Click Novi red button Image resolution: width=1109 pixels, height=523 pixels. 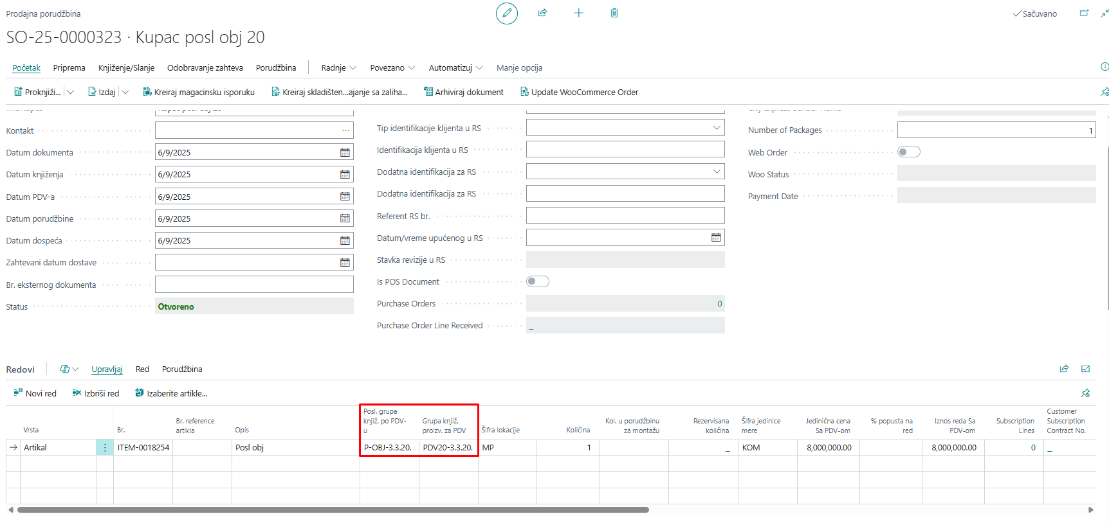[35, 394]
